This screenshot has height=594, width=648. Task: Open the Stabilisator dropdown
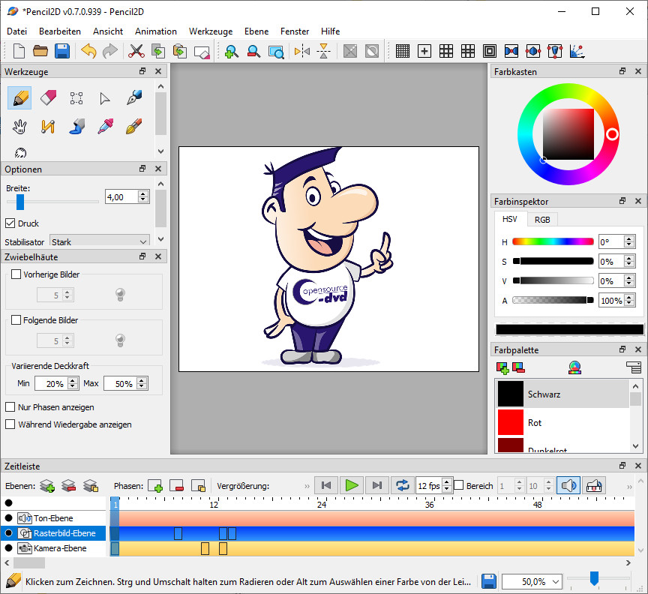[100, 242]
